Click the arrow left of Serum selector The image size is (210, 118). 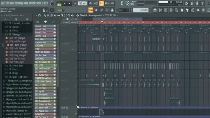coord(132,10)
